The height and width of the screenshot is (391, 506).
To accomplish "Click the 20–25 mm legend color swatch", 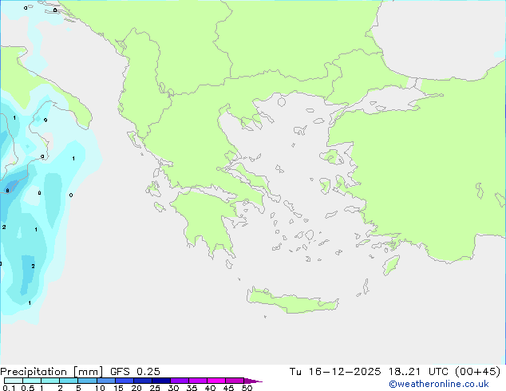I will point(142,381).
